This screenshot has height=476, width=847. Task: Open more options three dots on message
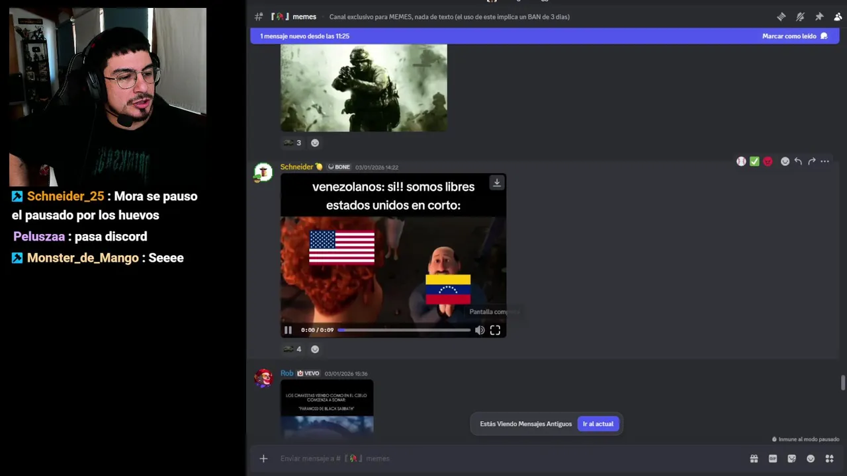tap(825, 161)
